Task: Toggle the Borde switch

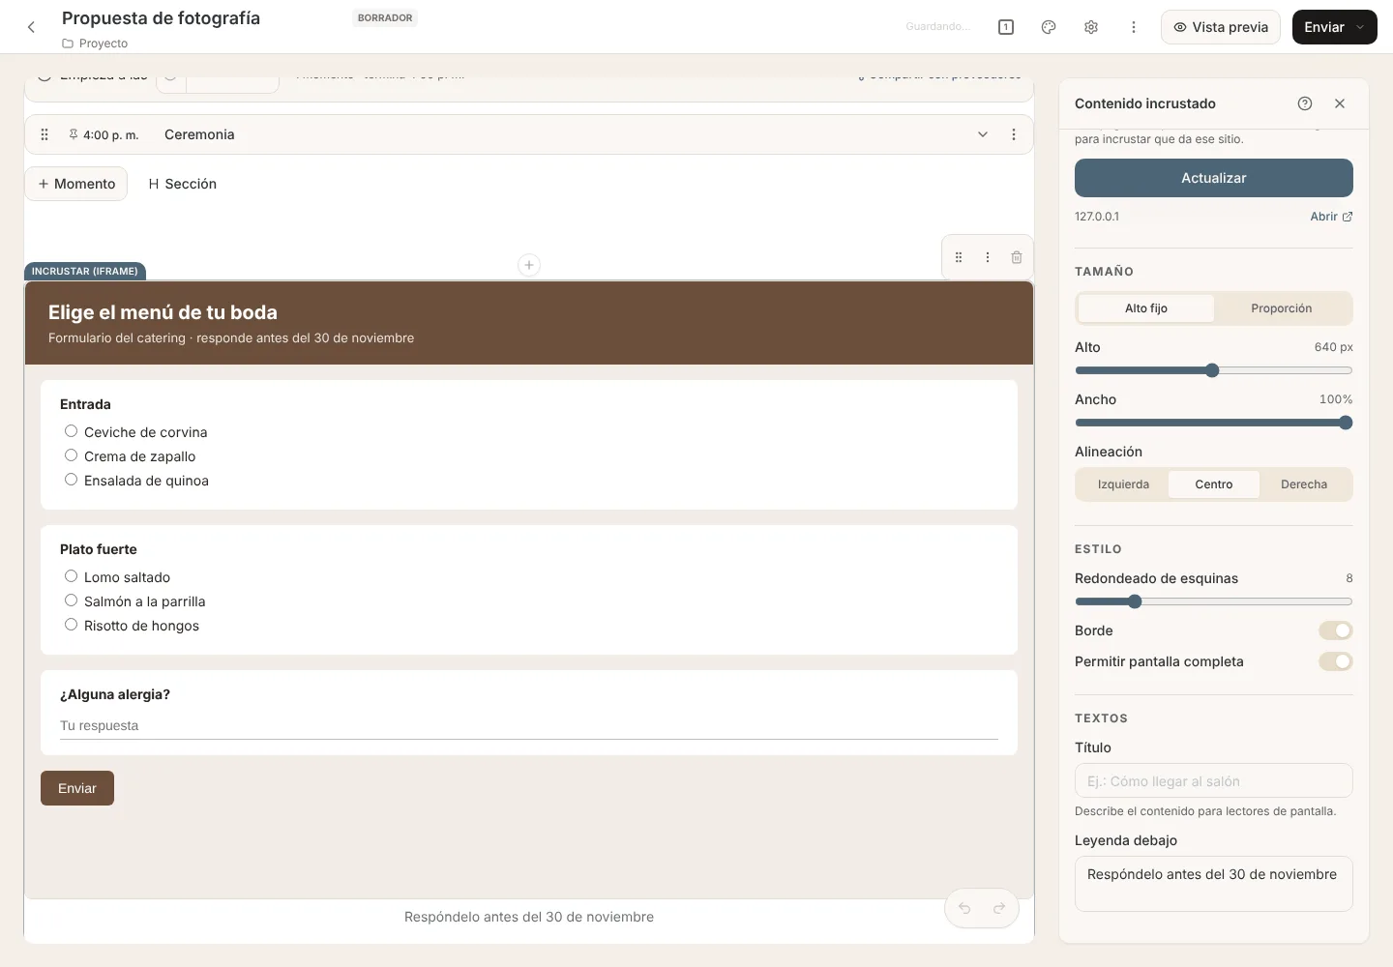Action: point(1336,630)
